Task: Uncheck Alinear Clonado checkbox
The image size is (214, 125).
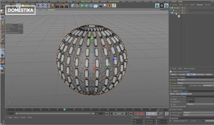Action: point(184,109)
